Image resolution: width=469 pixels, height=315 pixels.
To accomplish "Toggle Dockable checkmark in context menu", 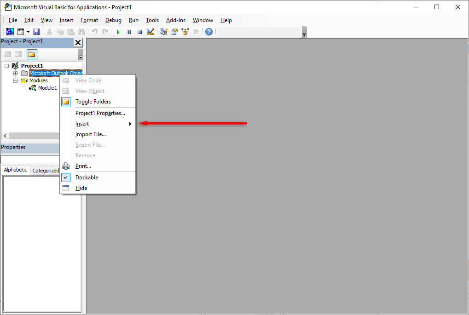I will coord(98,178).
